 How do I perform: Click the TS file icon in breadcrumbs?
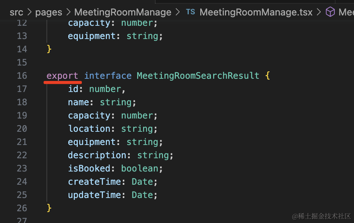[x=190, y=12]
